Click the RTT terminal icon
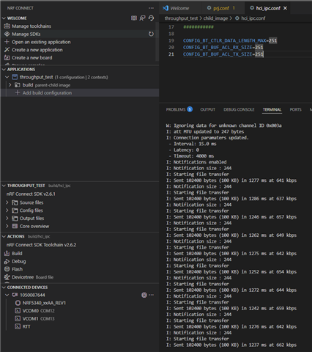This screenshot has height=352, width=312. pyautogui.click(x=18, y=326)
